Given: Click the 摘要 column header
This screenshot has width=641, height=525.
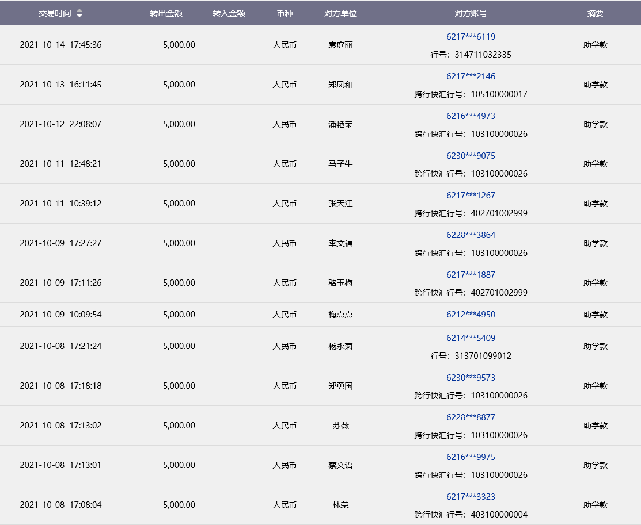Looking at the screenshot, I should pos(595,13).
